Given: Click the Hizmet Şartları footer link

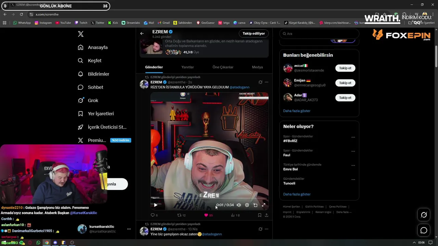Looking at the screenshot, I should pos(292,207).
